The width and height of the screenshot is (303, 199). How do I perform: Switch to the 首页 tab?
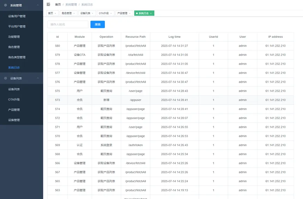pos(50,13)
